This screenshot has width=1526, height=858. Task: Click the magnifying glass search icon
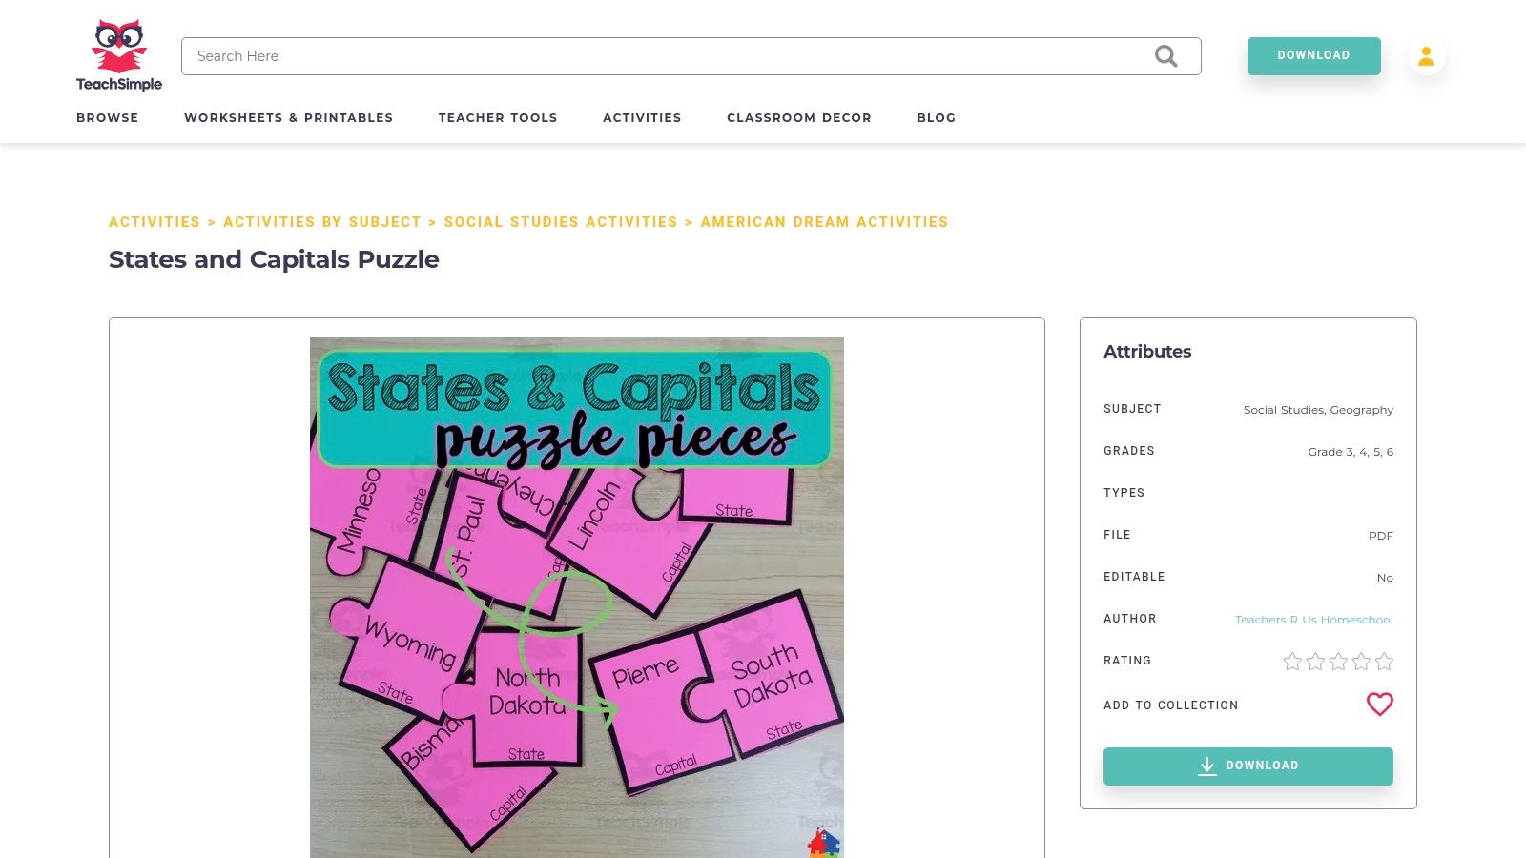pyautogui.click(x=1165, y=56)
